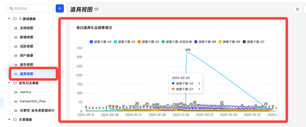Open the 全局视图 dashboard
Screen dimensions: 306x127
[x=26, y=28]
